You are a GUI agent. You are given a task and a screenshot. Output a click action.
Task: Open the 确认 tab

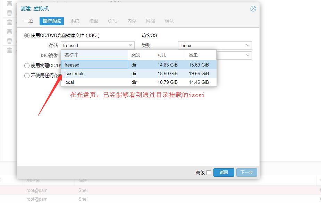pos(169,21)
